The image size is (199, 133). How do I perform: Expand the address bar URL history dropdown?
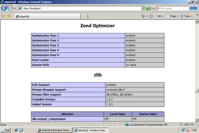point(143,8)
